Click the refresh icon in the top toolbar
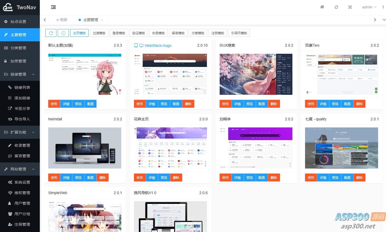Image resolution: width=386 pixels, height=232 pixels. [336, 7]
